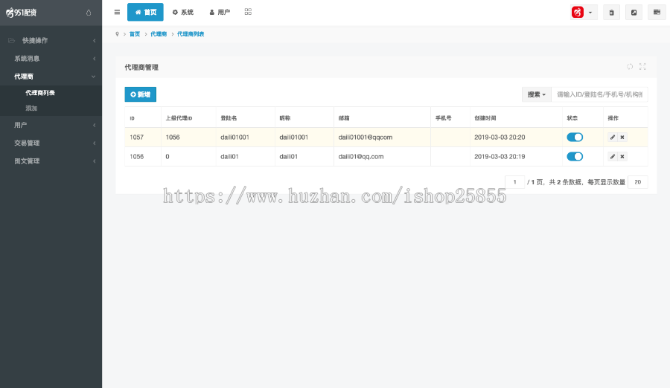Select 添加 under 代理商 in sidebar
This screenshot has width=670, height=388.
(31, 108)
